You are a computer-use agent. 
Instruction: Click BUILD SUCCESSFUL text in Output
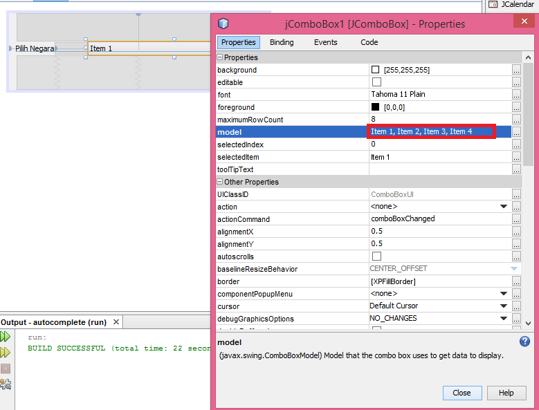click(66, 348)
